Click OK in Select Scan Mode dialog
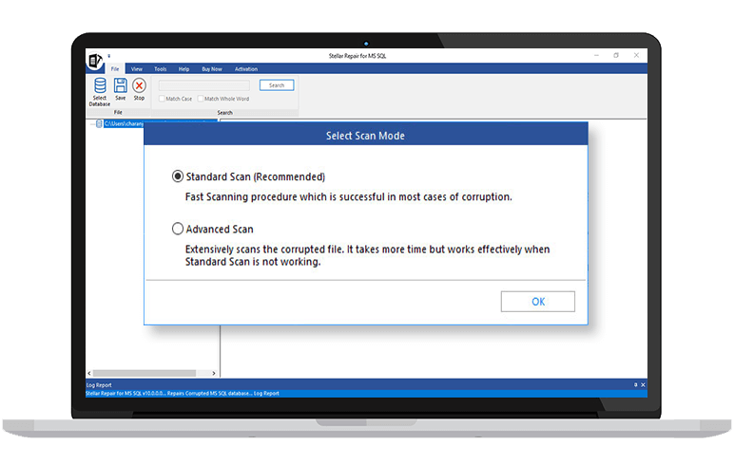The width and height of the screenshot is (734, 463). point(538,302)
